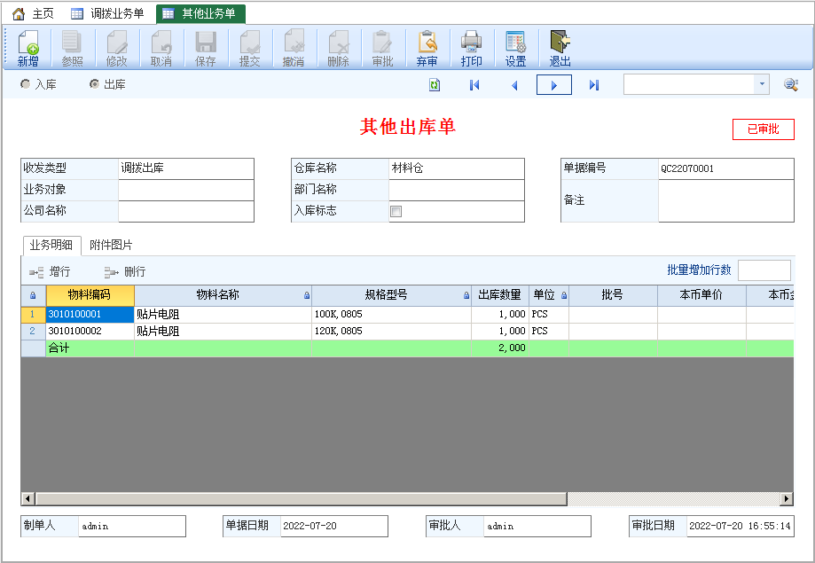Click the 退出 (Exit) door icon

point(560,49)
